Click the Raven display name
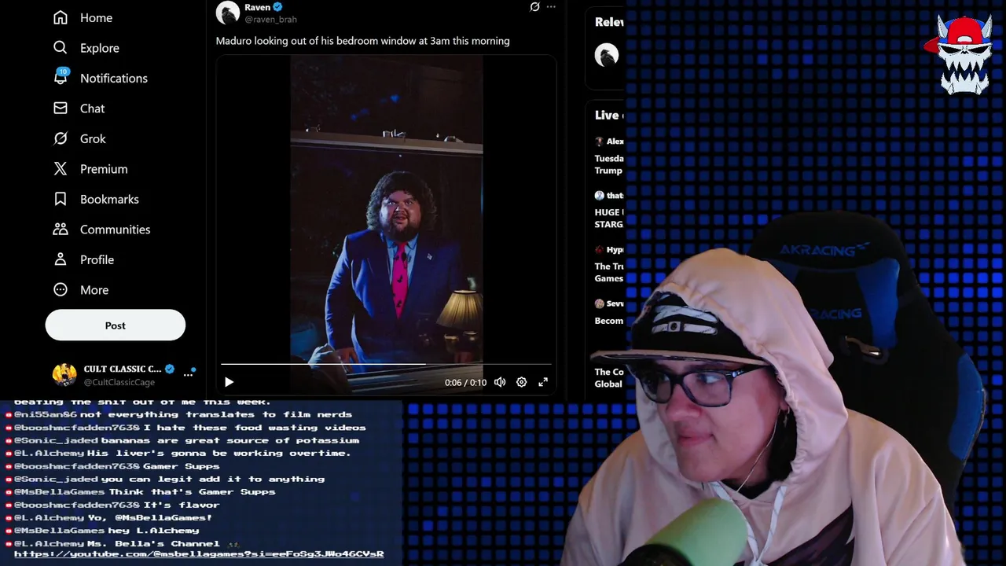1006x566 pixels. click(257, 7)
